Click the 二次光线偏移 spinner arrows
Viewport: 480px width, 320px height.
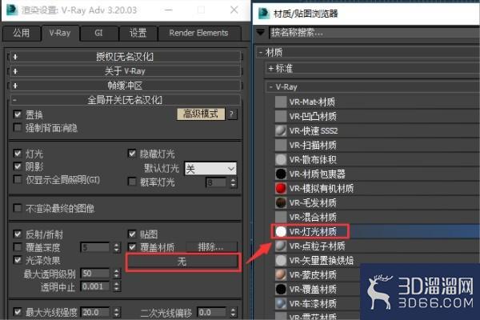234,312
